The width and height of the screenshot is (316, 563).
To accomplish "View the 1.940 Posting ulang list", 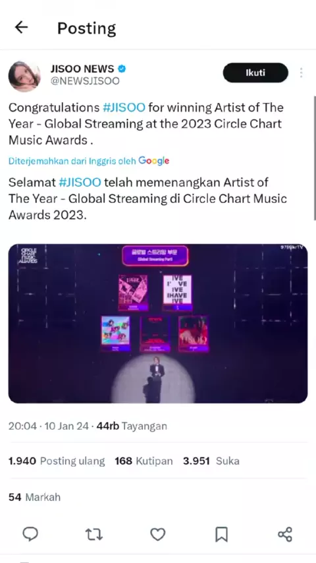I will [x=57, y=461].
